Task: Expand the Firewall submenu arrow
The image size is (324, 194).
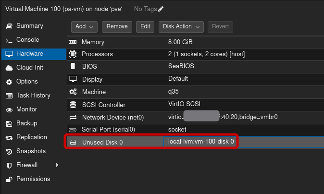Action: (x=57, y=165)
